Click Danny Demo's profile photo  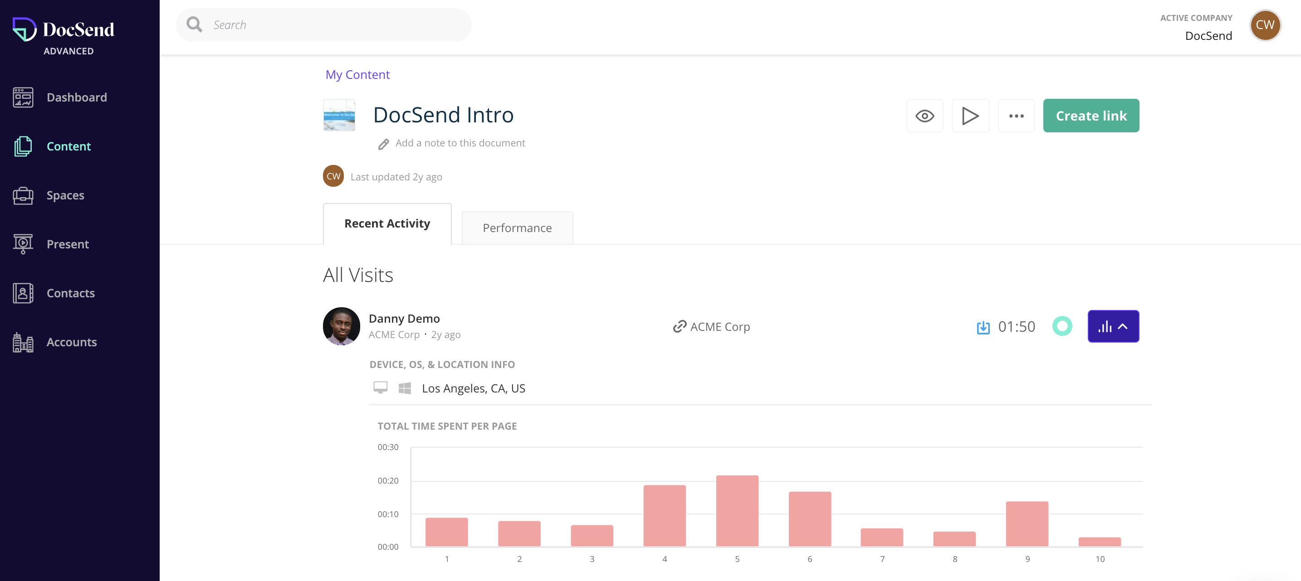[342, 326]
